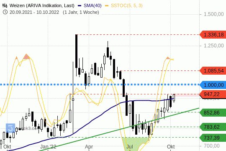Click the Weizen (ARIVA Indikation, Last) title

[x=42, y=5]
